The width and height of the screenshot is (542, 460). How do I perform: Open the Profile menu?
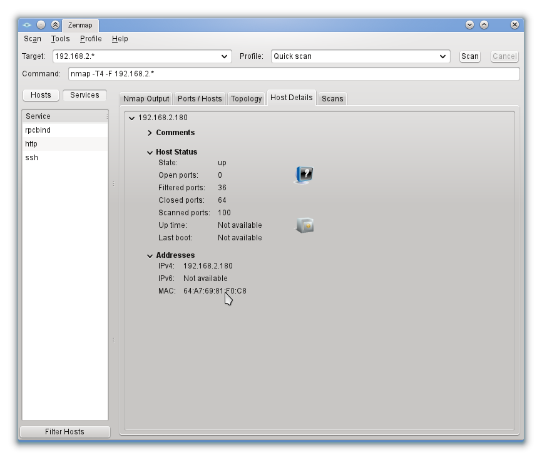coord(91,39)
